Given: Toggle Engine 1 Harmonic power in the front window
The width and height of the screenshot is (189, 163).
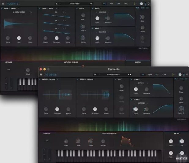Looking at the screenshot, I should click(40, 79).
